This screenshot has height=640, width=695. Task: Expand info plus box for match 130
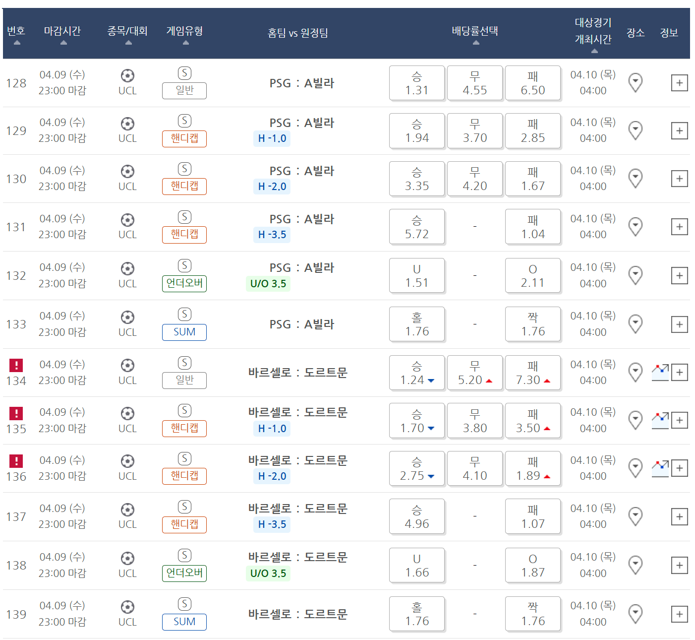coord(679,179)
